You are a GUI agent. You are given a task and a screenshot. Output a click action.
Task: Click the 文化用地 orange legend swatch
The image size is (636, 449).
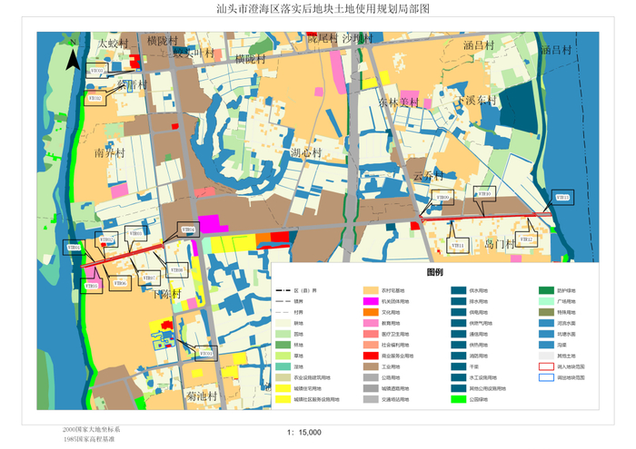(x=371, y=312)
